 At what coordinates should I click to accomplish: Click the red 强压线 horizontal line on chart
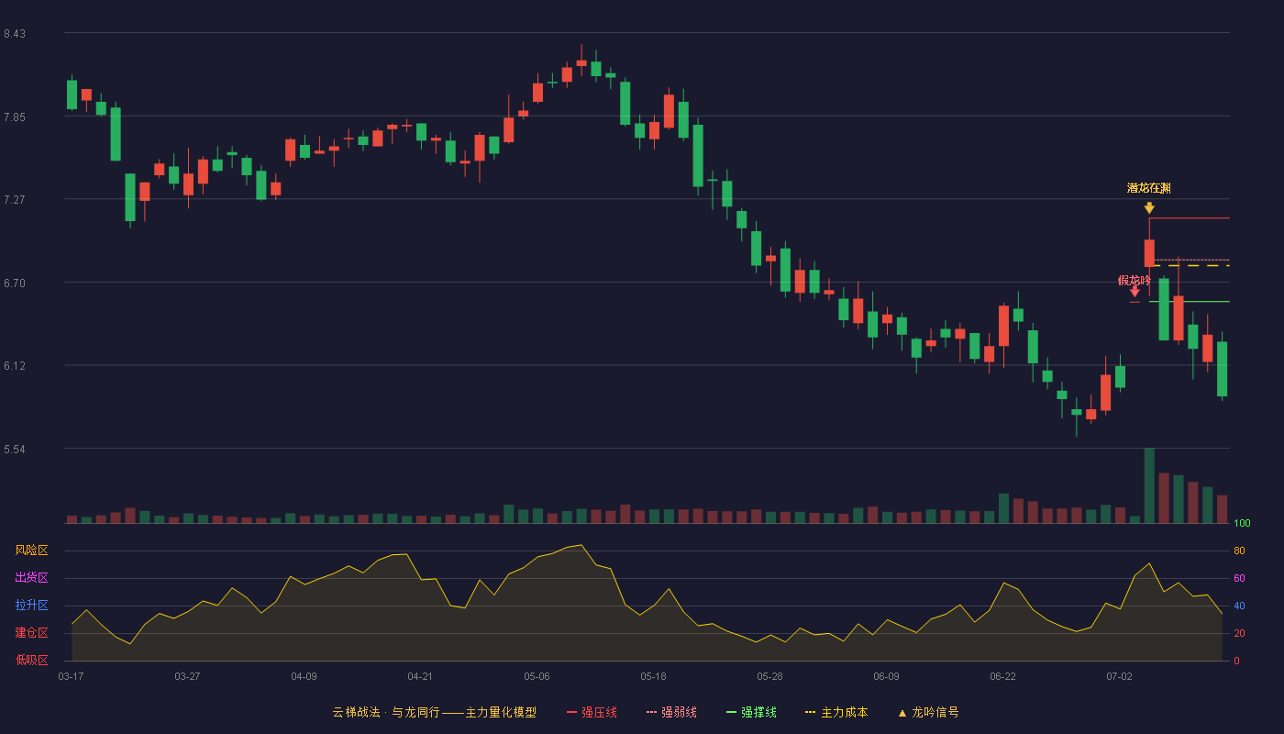1190,218
